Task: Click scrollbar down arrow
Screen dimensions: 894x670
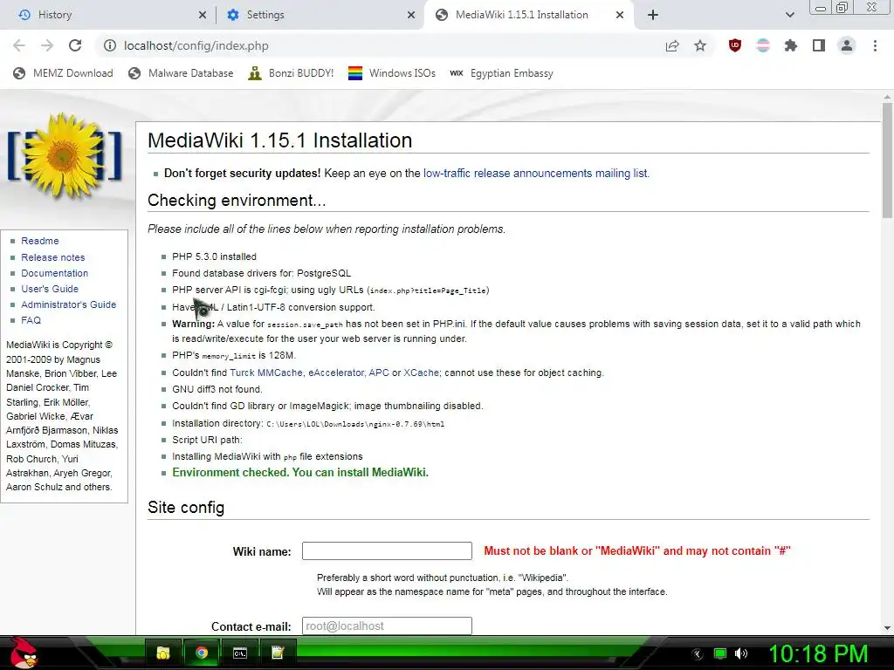Action: (887, 628)
